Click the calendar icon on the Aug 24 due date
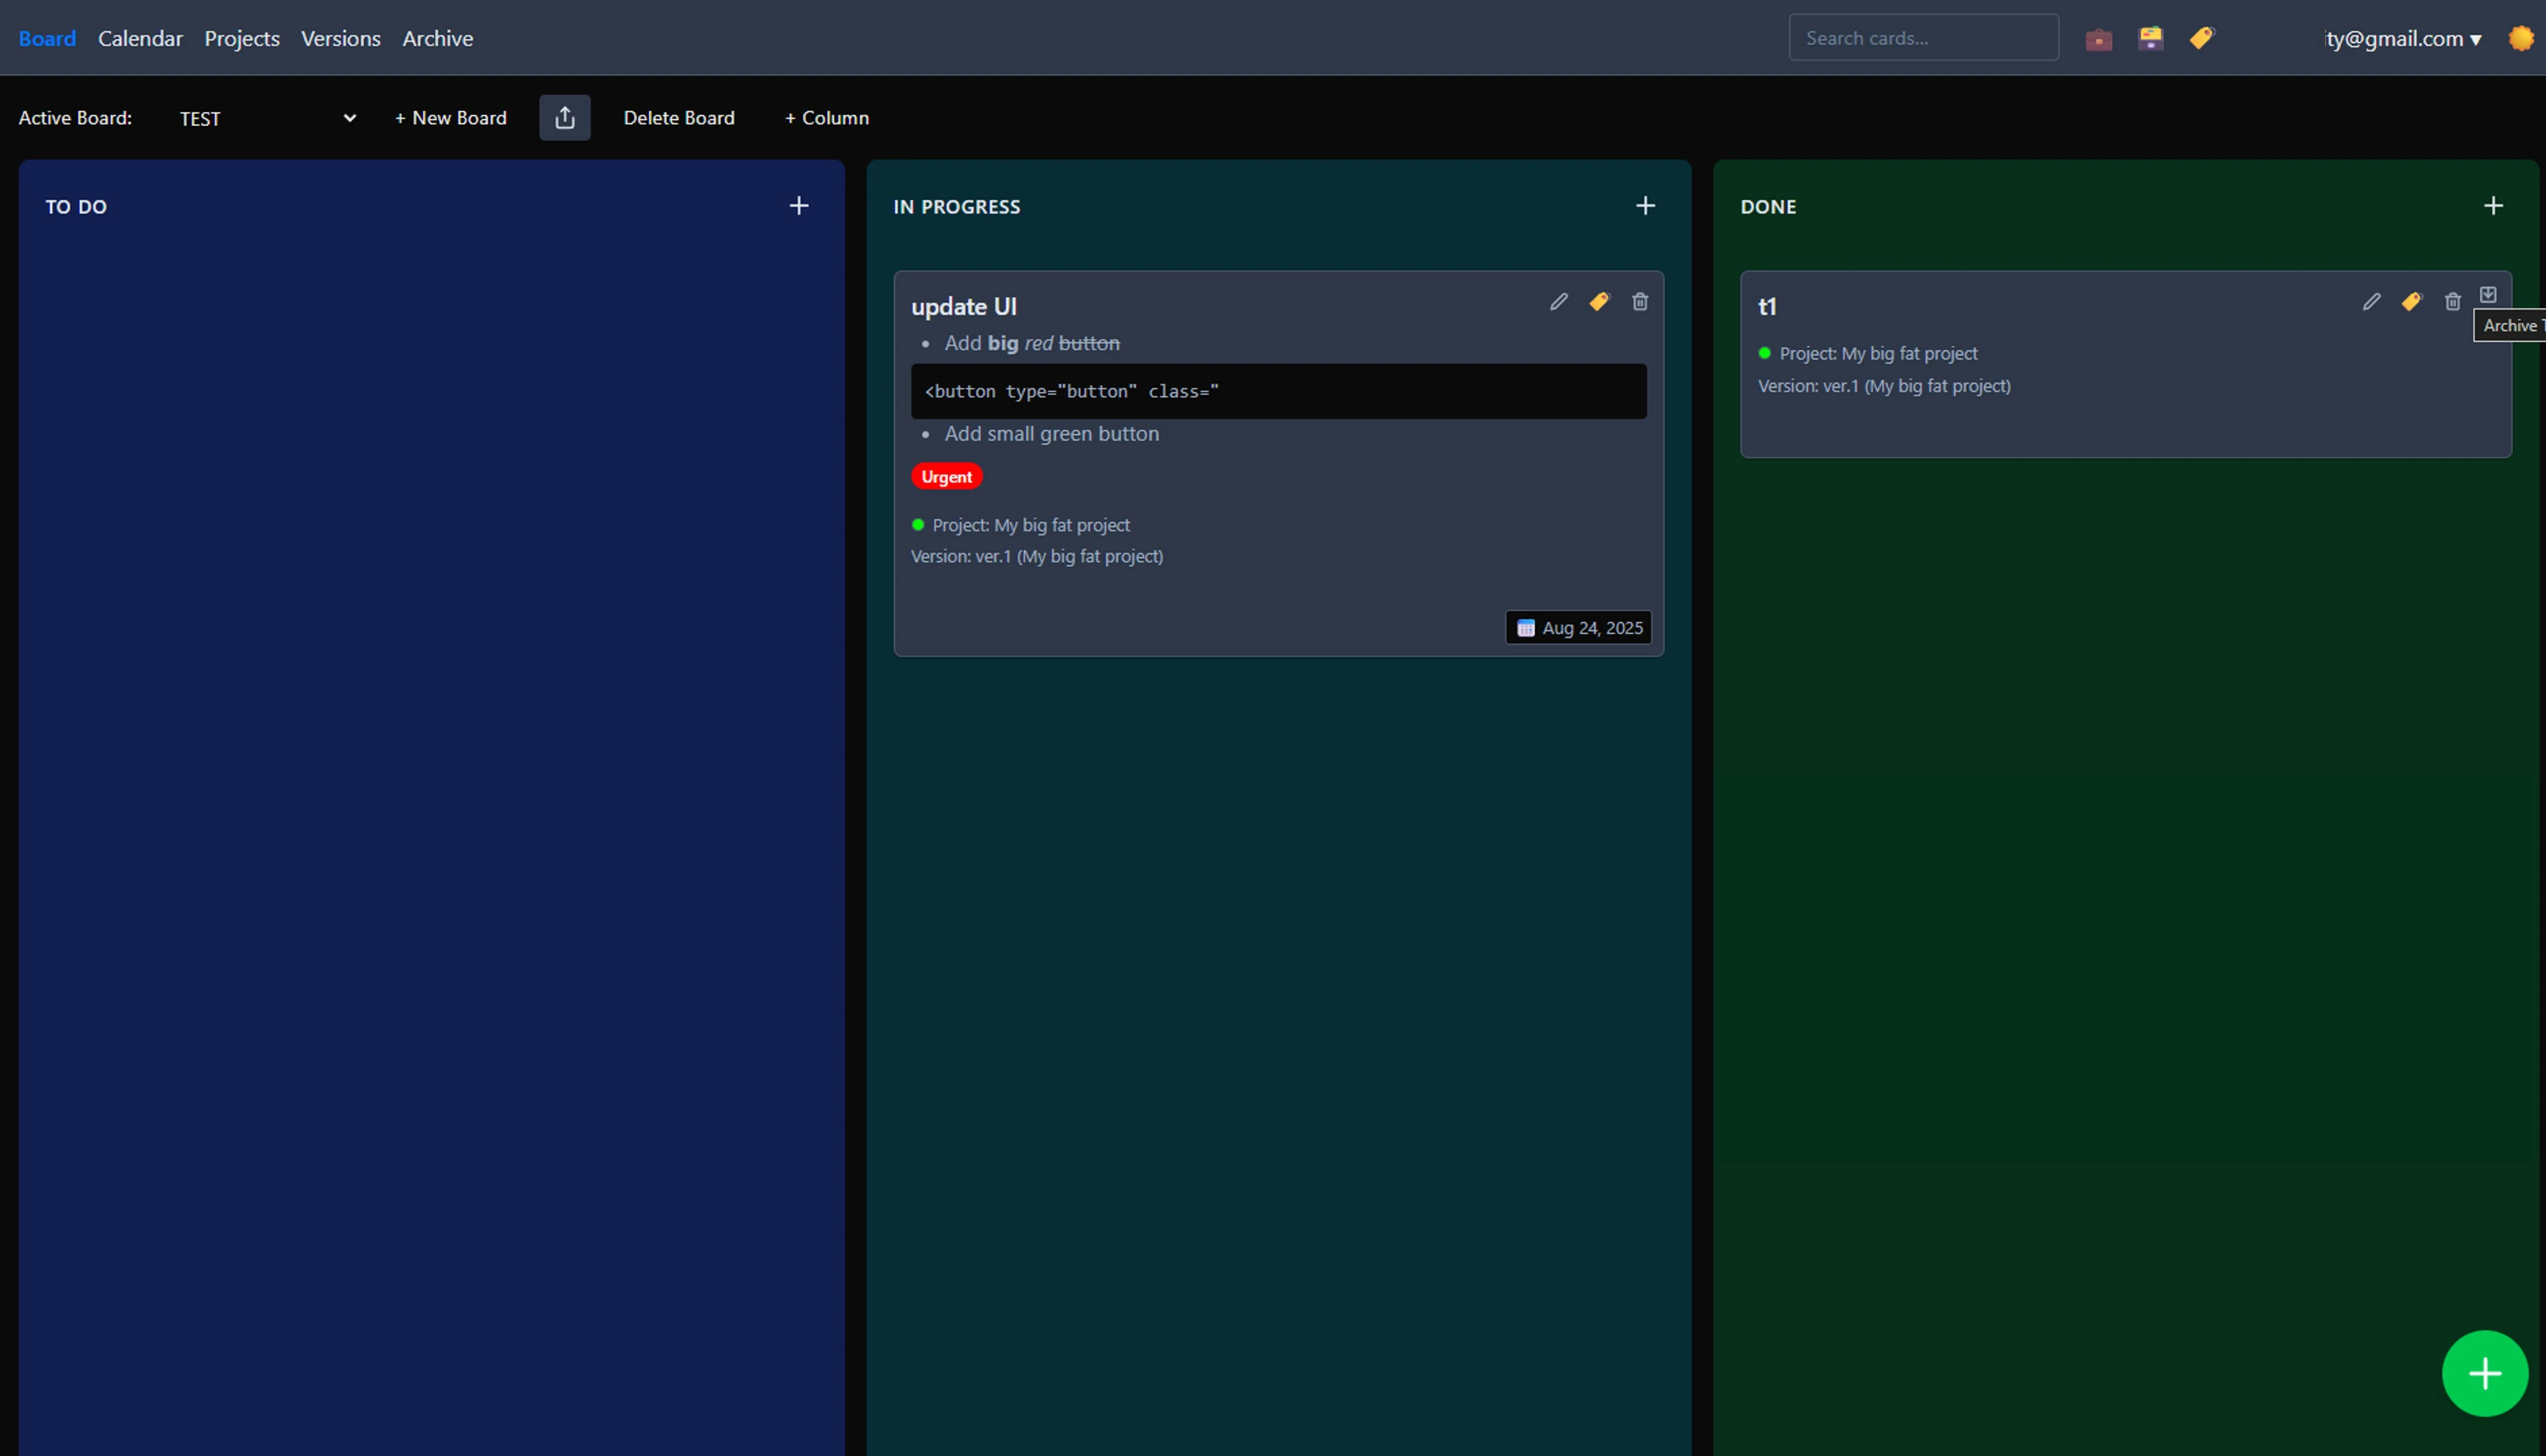The height and width of the screenshot is (1456, 2546). [x=1525, y=627]
